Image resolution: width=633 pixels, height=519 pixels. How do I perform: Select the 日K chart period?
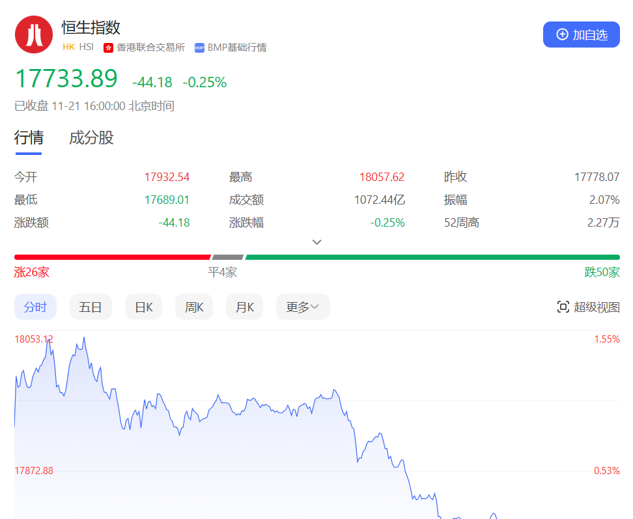coord(144,307)
